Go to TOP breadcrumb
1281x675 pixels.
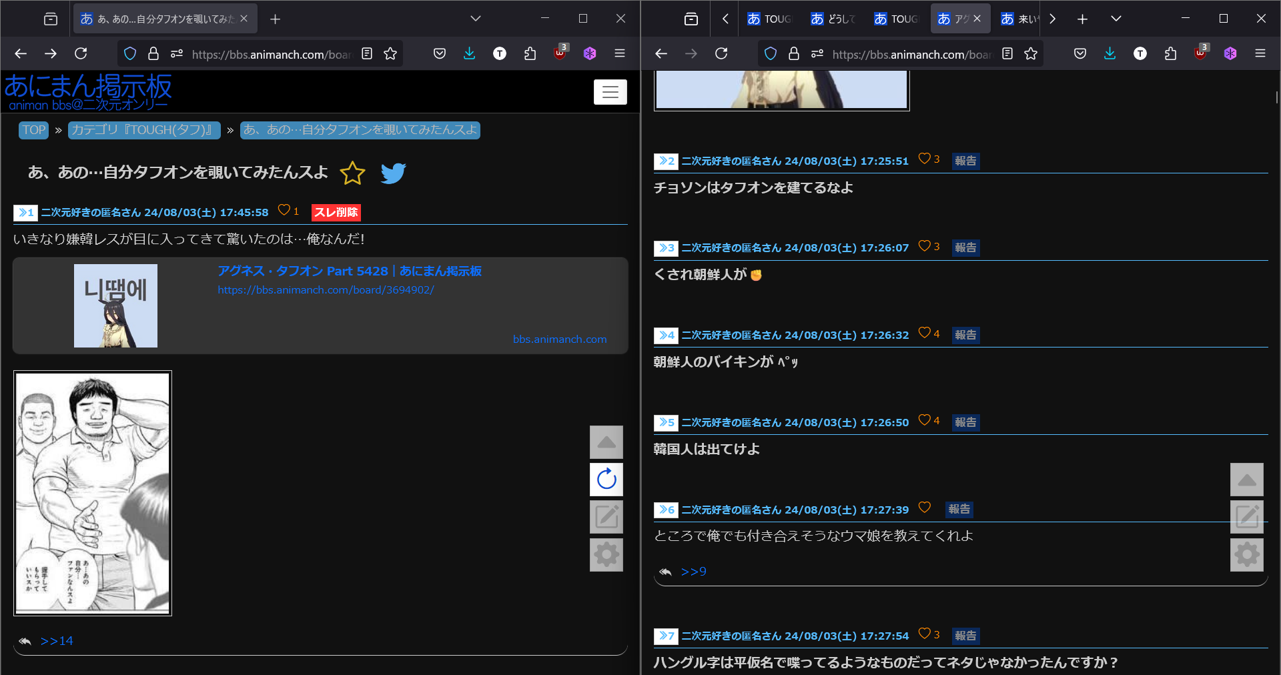pyautogui.click(x=33, y=130)
